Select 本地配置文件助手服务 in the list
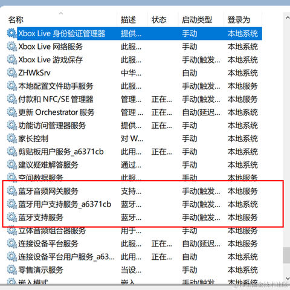Screen dimensions: 290x290 pos(56,86)
